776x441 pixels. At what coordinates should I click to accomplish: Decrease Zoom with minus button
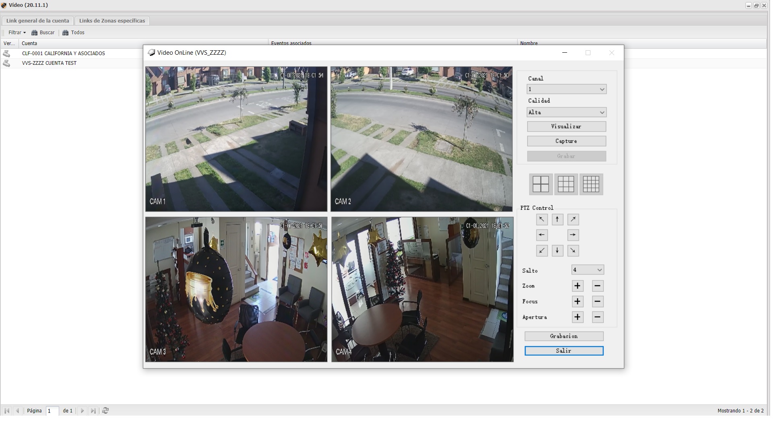pyautogui.click(x=598, y=286)
